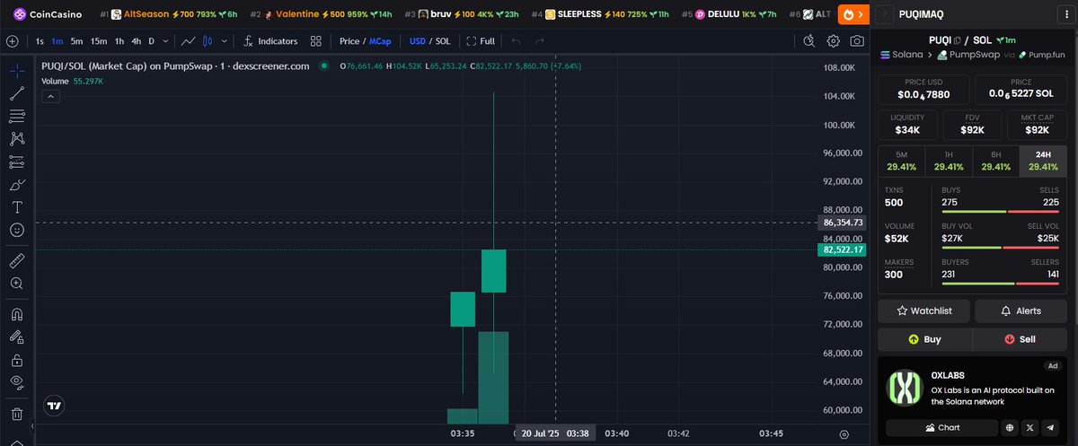Open the Fibonacci retracement tool

click(x=16, y=116)
